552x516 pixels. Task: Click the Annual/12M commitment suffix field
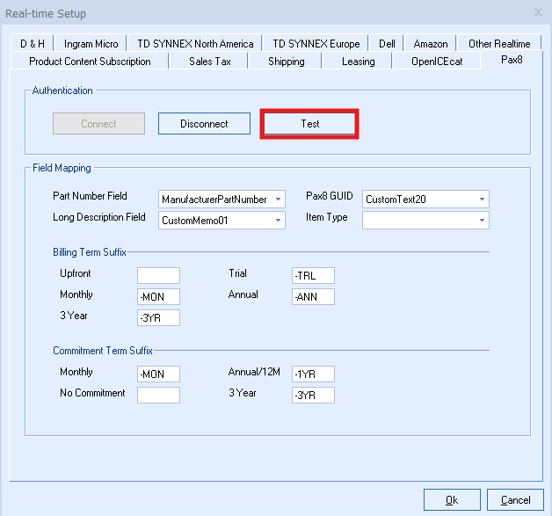tap(313, 374)
